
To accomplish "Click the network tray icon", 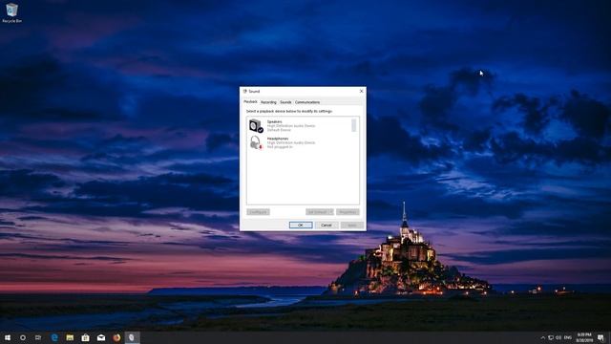I will click(x=551, y=337).
